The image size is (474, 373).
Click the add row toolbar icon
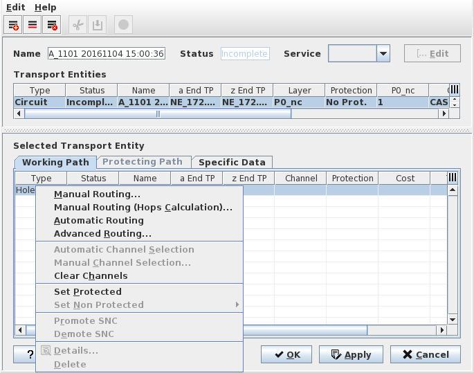coord(13,25)
